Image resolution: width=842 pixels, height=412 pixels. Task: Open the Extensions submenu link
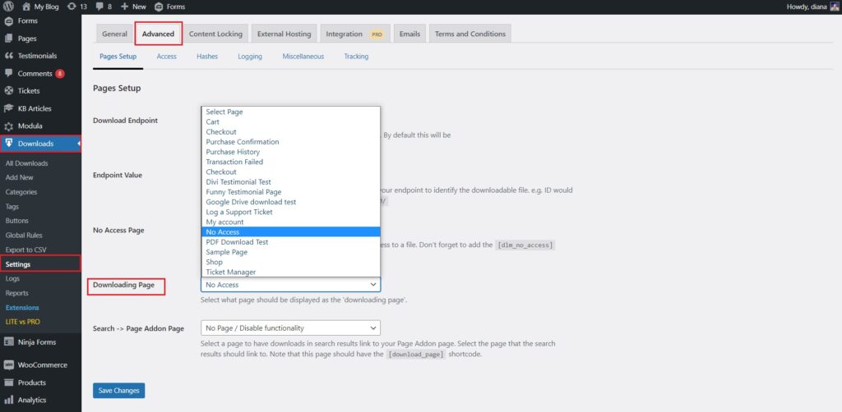pyautogui.click(x=22, y=308)
